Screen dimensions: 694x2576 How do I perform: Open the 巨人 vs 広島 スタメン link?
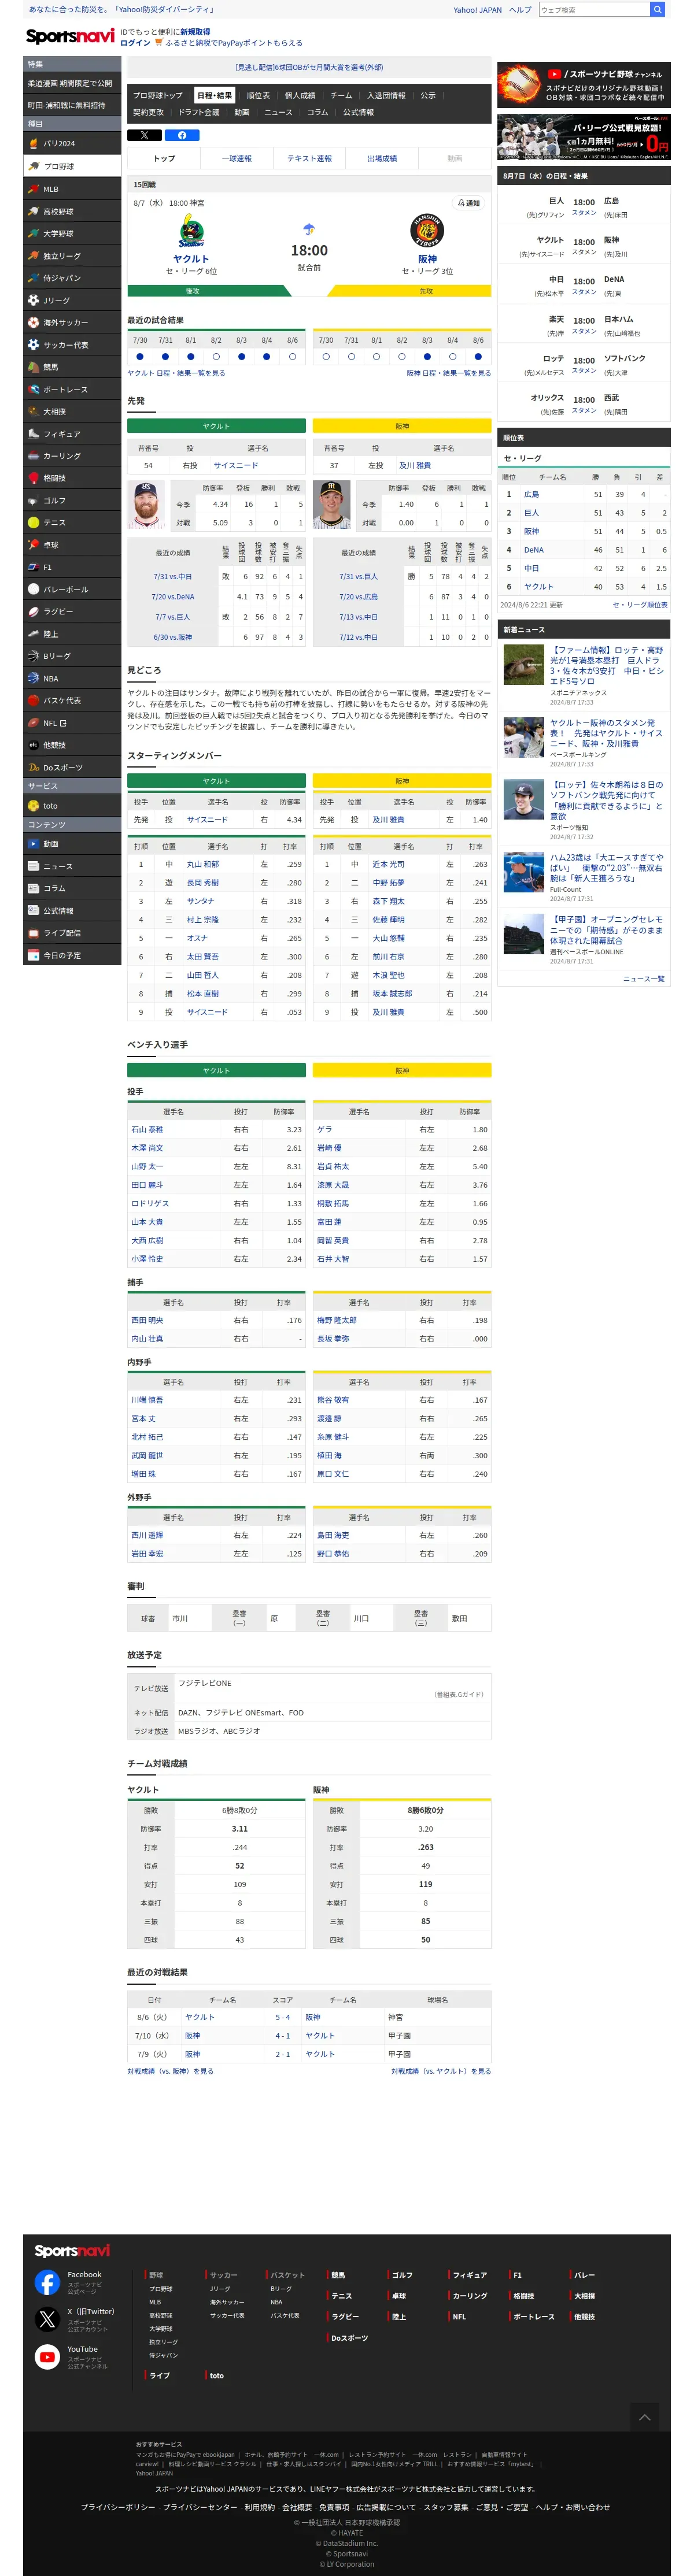pyautogui.click(x=584, y=213)
